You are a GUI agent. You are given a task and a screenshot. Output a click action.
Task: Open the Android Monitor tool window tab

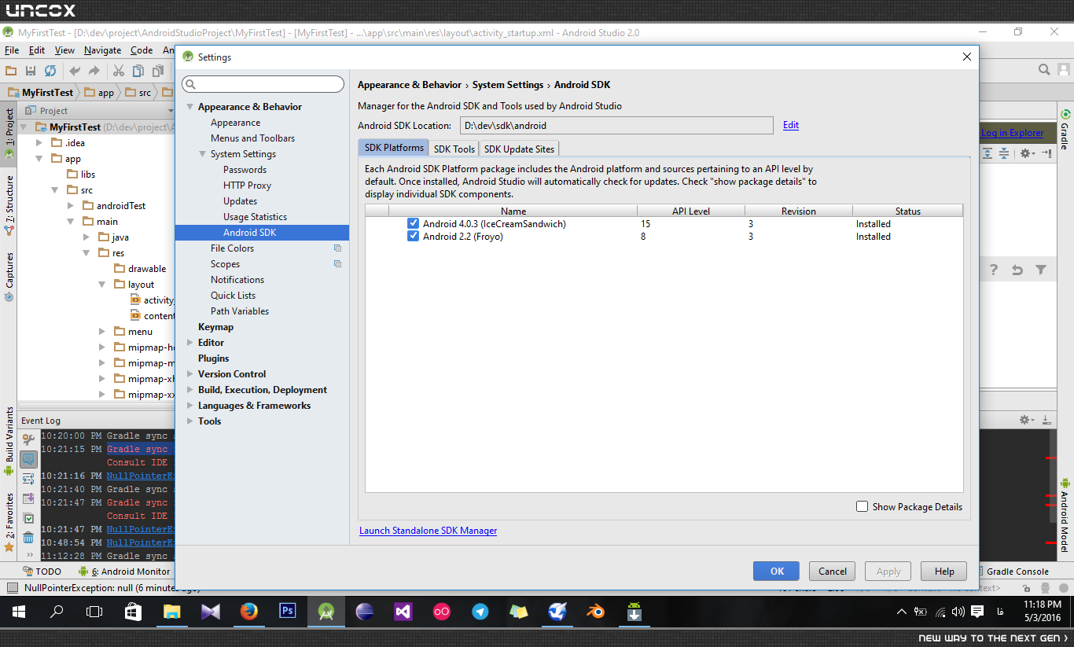(x=124, y=572)
